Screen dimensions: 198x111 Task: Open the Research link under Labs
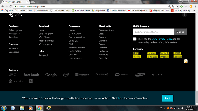[43, 55]
